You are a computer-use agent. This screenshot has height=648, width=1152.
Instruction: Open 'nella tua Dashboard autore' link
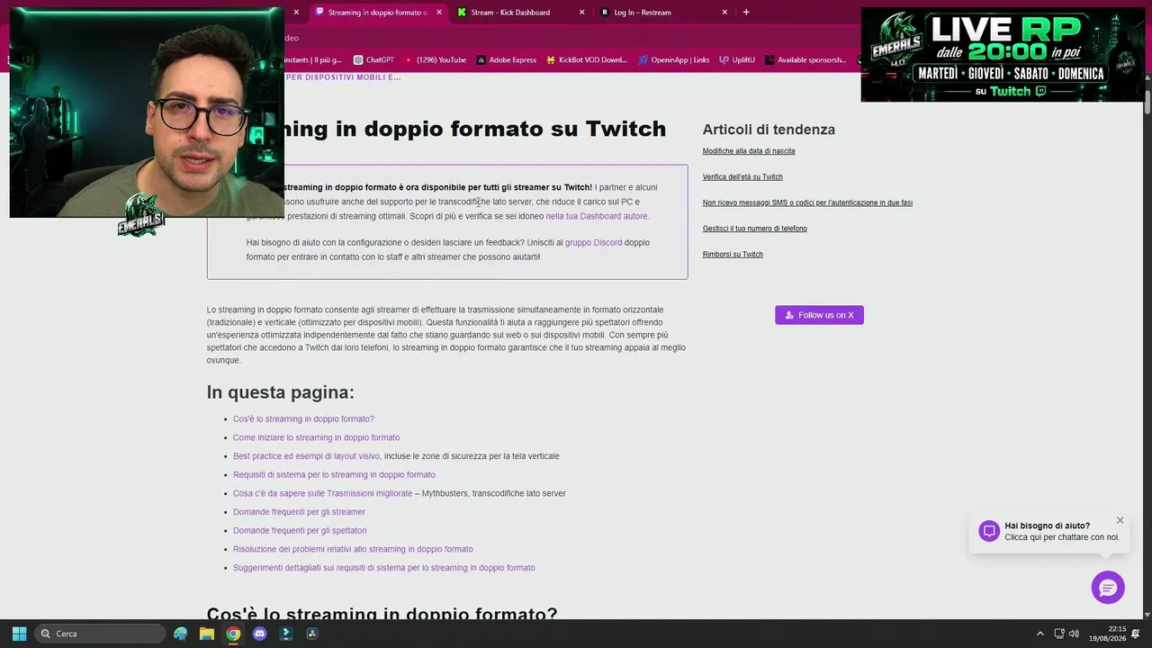pos(598,216)
